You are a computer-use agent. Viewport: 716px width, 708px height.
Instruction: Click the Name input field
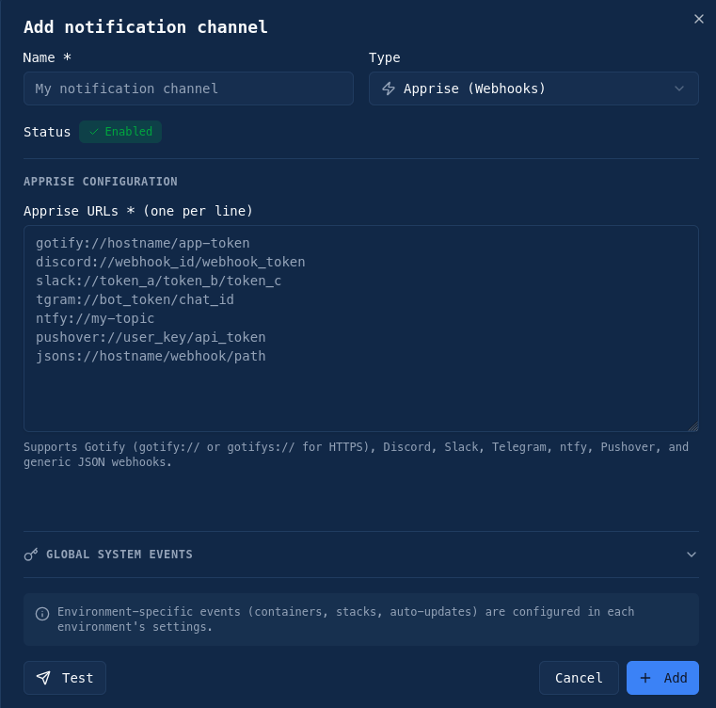(x=188, y=88)
